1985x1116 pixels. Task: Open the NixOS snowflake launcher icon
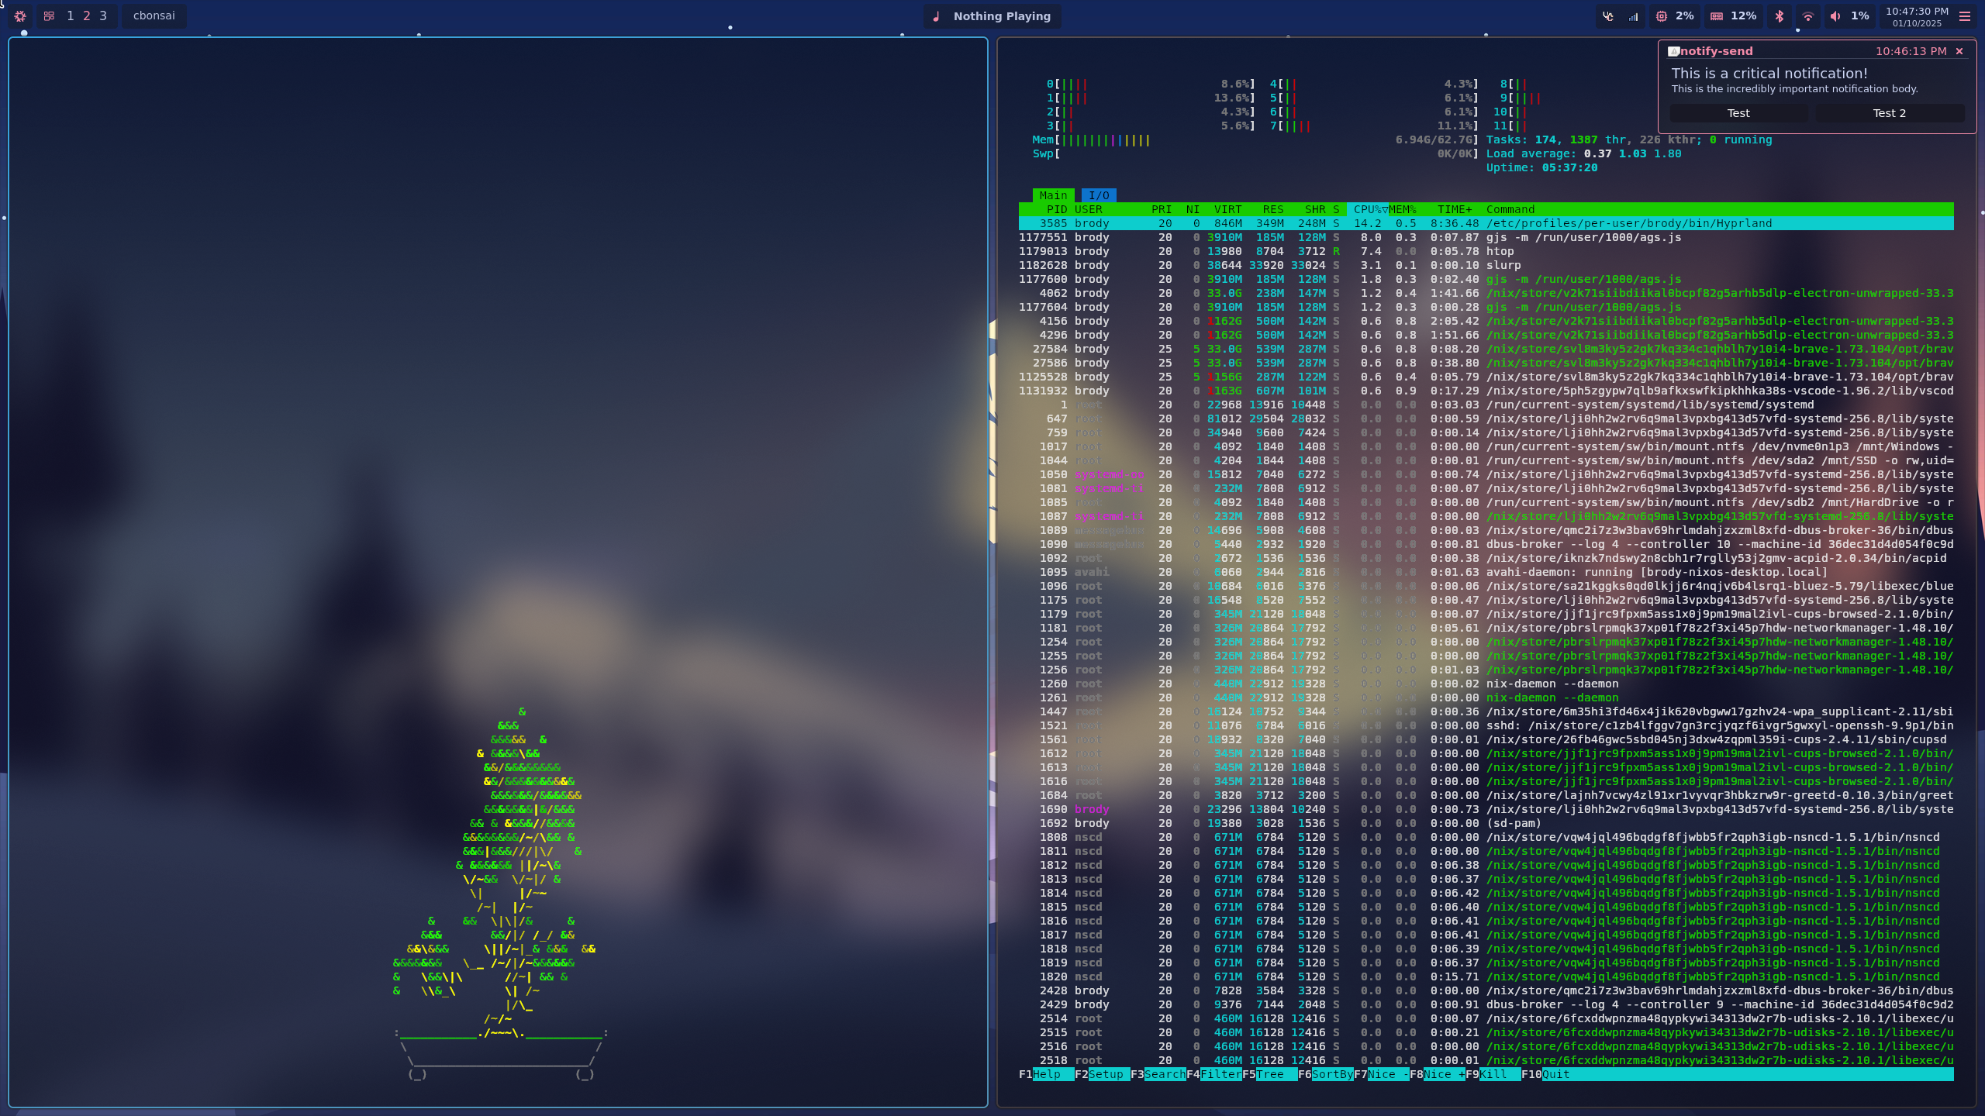[x=20, y=15]
